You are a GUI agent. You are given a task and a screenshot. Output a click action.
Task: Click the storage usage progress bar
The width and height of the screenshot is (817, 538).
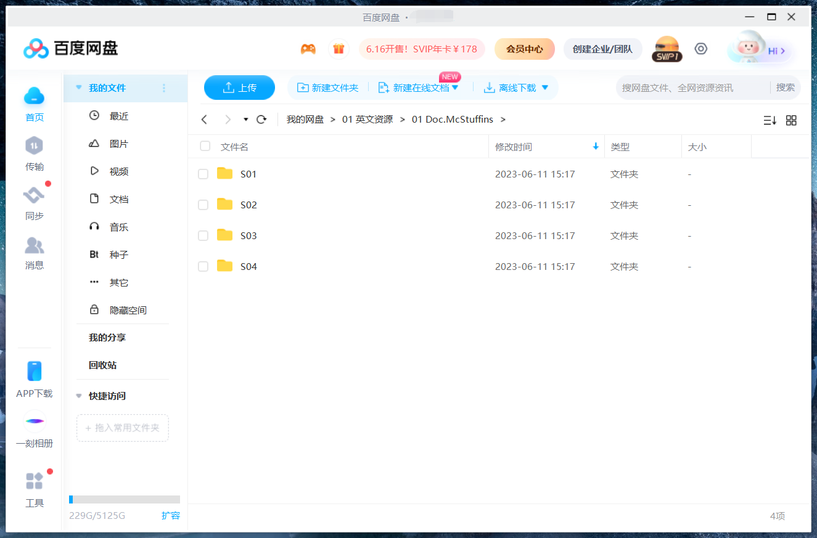click(123, 499)
